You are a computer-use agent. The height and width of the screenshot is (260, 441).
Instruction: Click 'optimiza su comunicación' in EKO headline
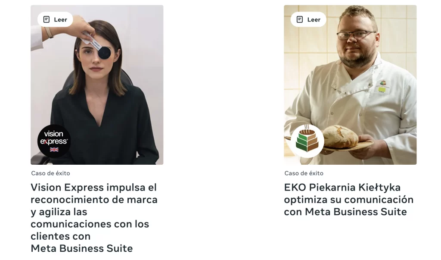(x=349, y=200)
